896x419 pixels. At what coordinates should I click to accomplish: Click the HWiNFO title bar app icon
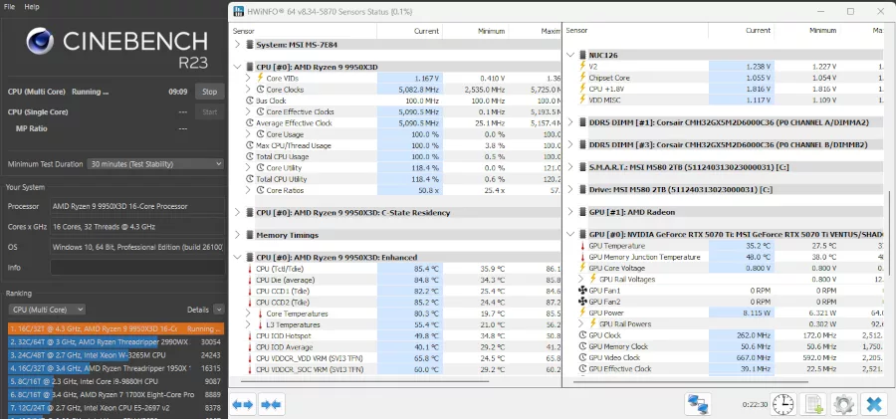click(x=238, y=11)
